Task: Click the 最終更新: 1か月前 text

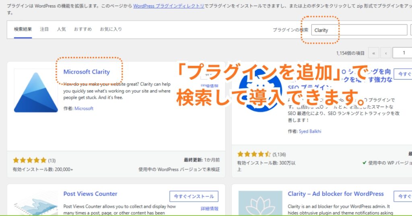Action: click(202, 160)
